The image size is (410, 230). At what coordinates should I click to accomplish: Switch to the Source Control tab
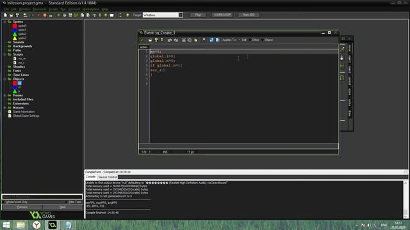(x=108, y=177)
